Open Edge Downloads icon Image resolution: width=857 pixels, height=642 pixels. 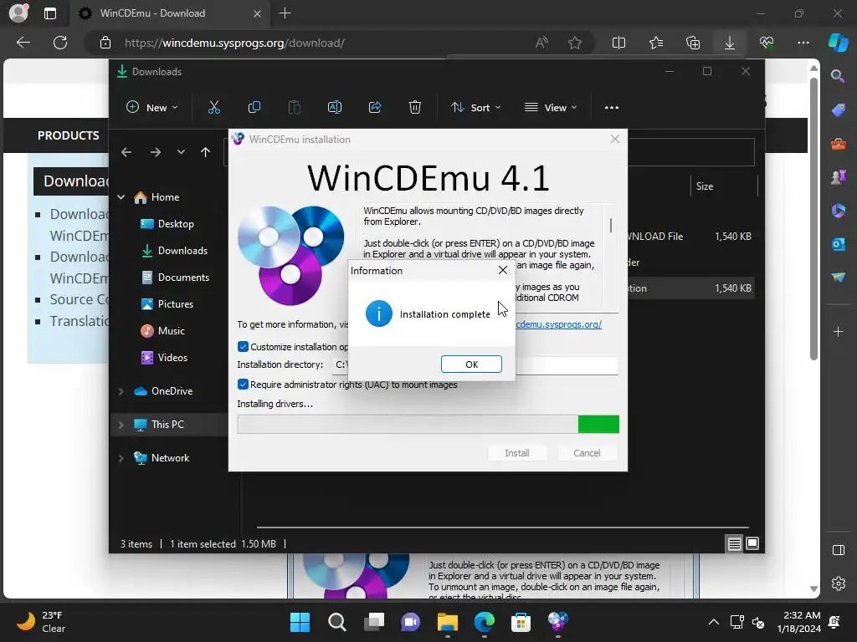730,43
